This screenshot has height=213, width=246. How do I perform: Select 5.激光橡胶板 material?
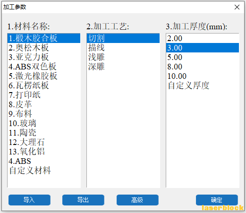[x=44, y=76]
